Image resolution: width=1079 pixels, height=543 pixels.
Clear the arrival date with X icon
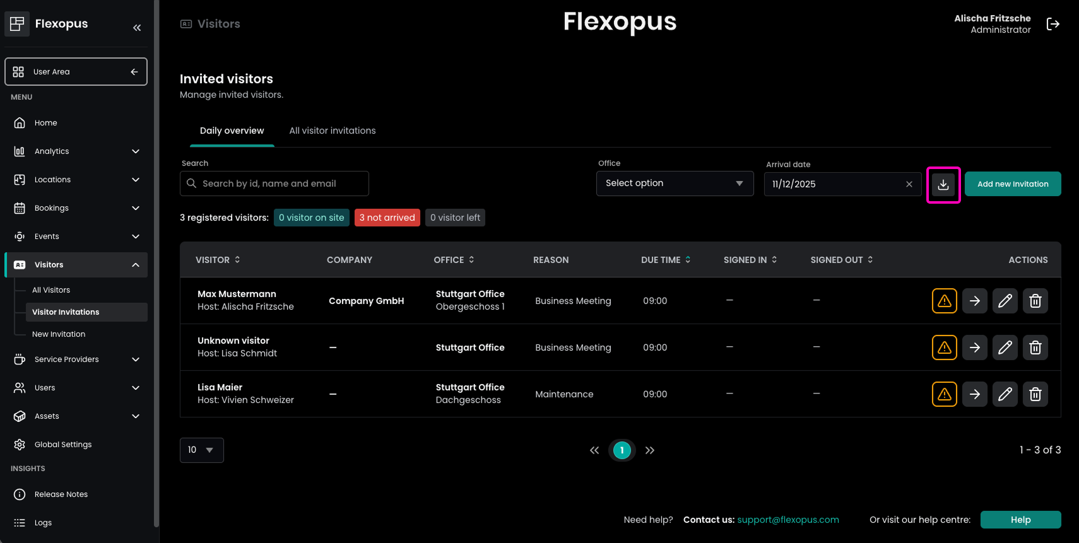tap(909, 184)
